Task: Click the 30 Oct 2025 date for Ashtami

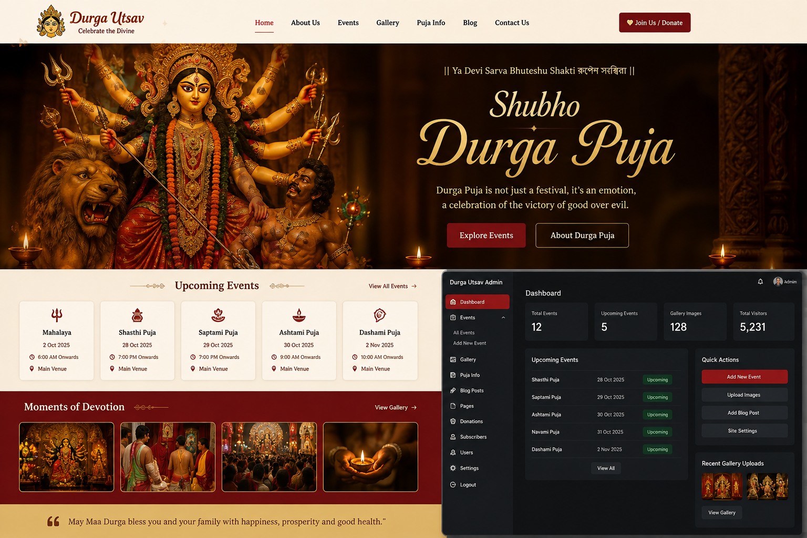Action: [611, 415]
